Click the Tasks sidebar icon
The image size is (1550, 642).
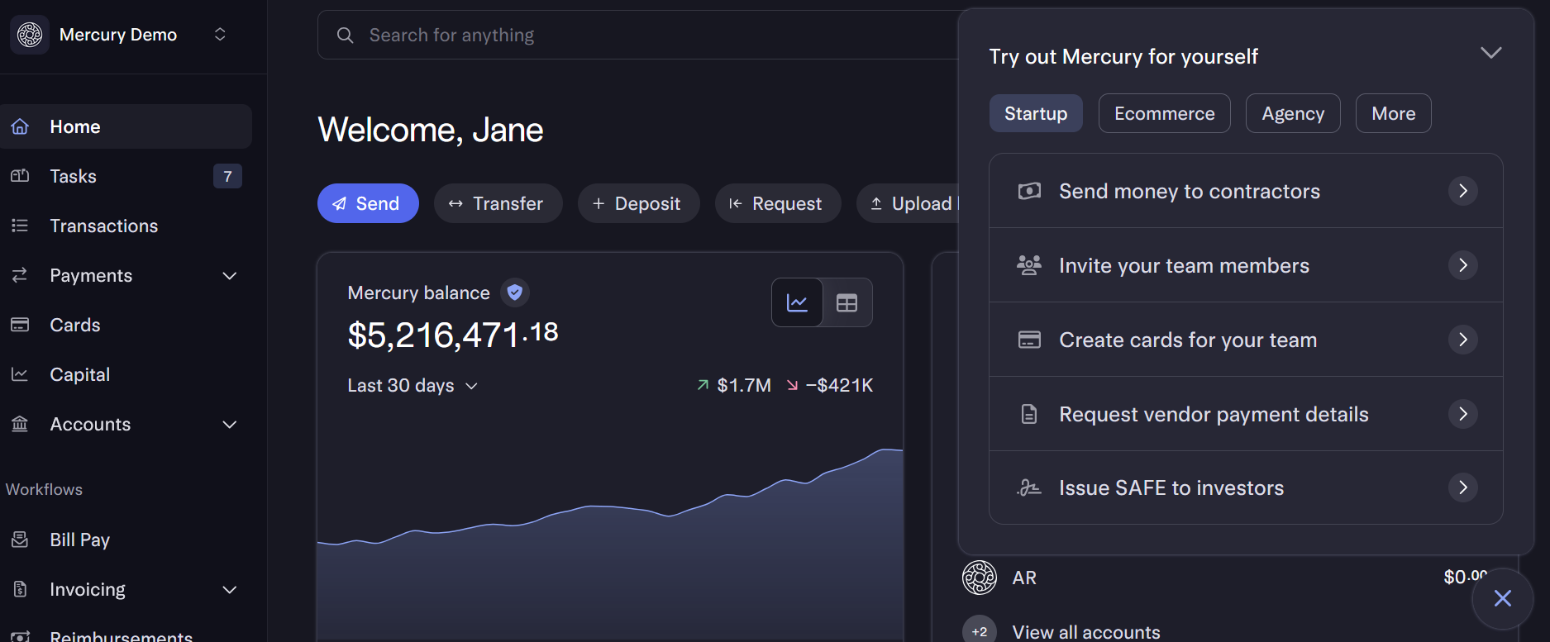point(20,176)
